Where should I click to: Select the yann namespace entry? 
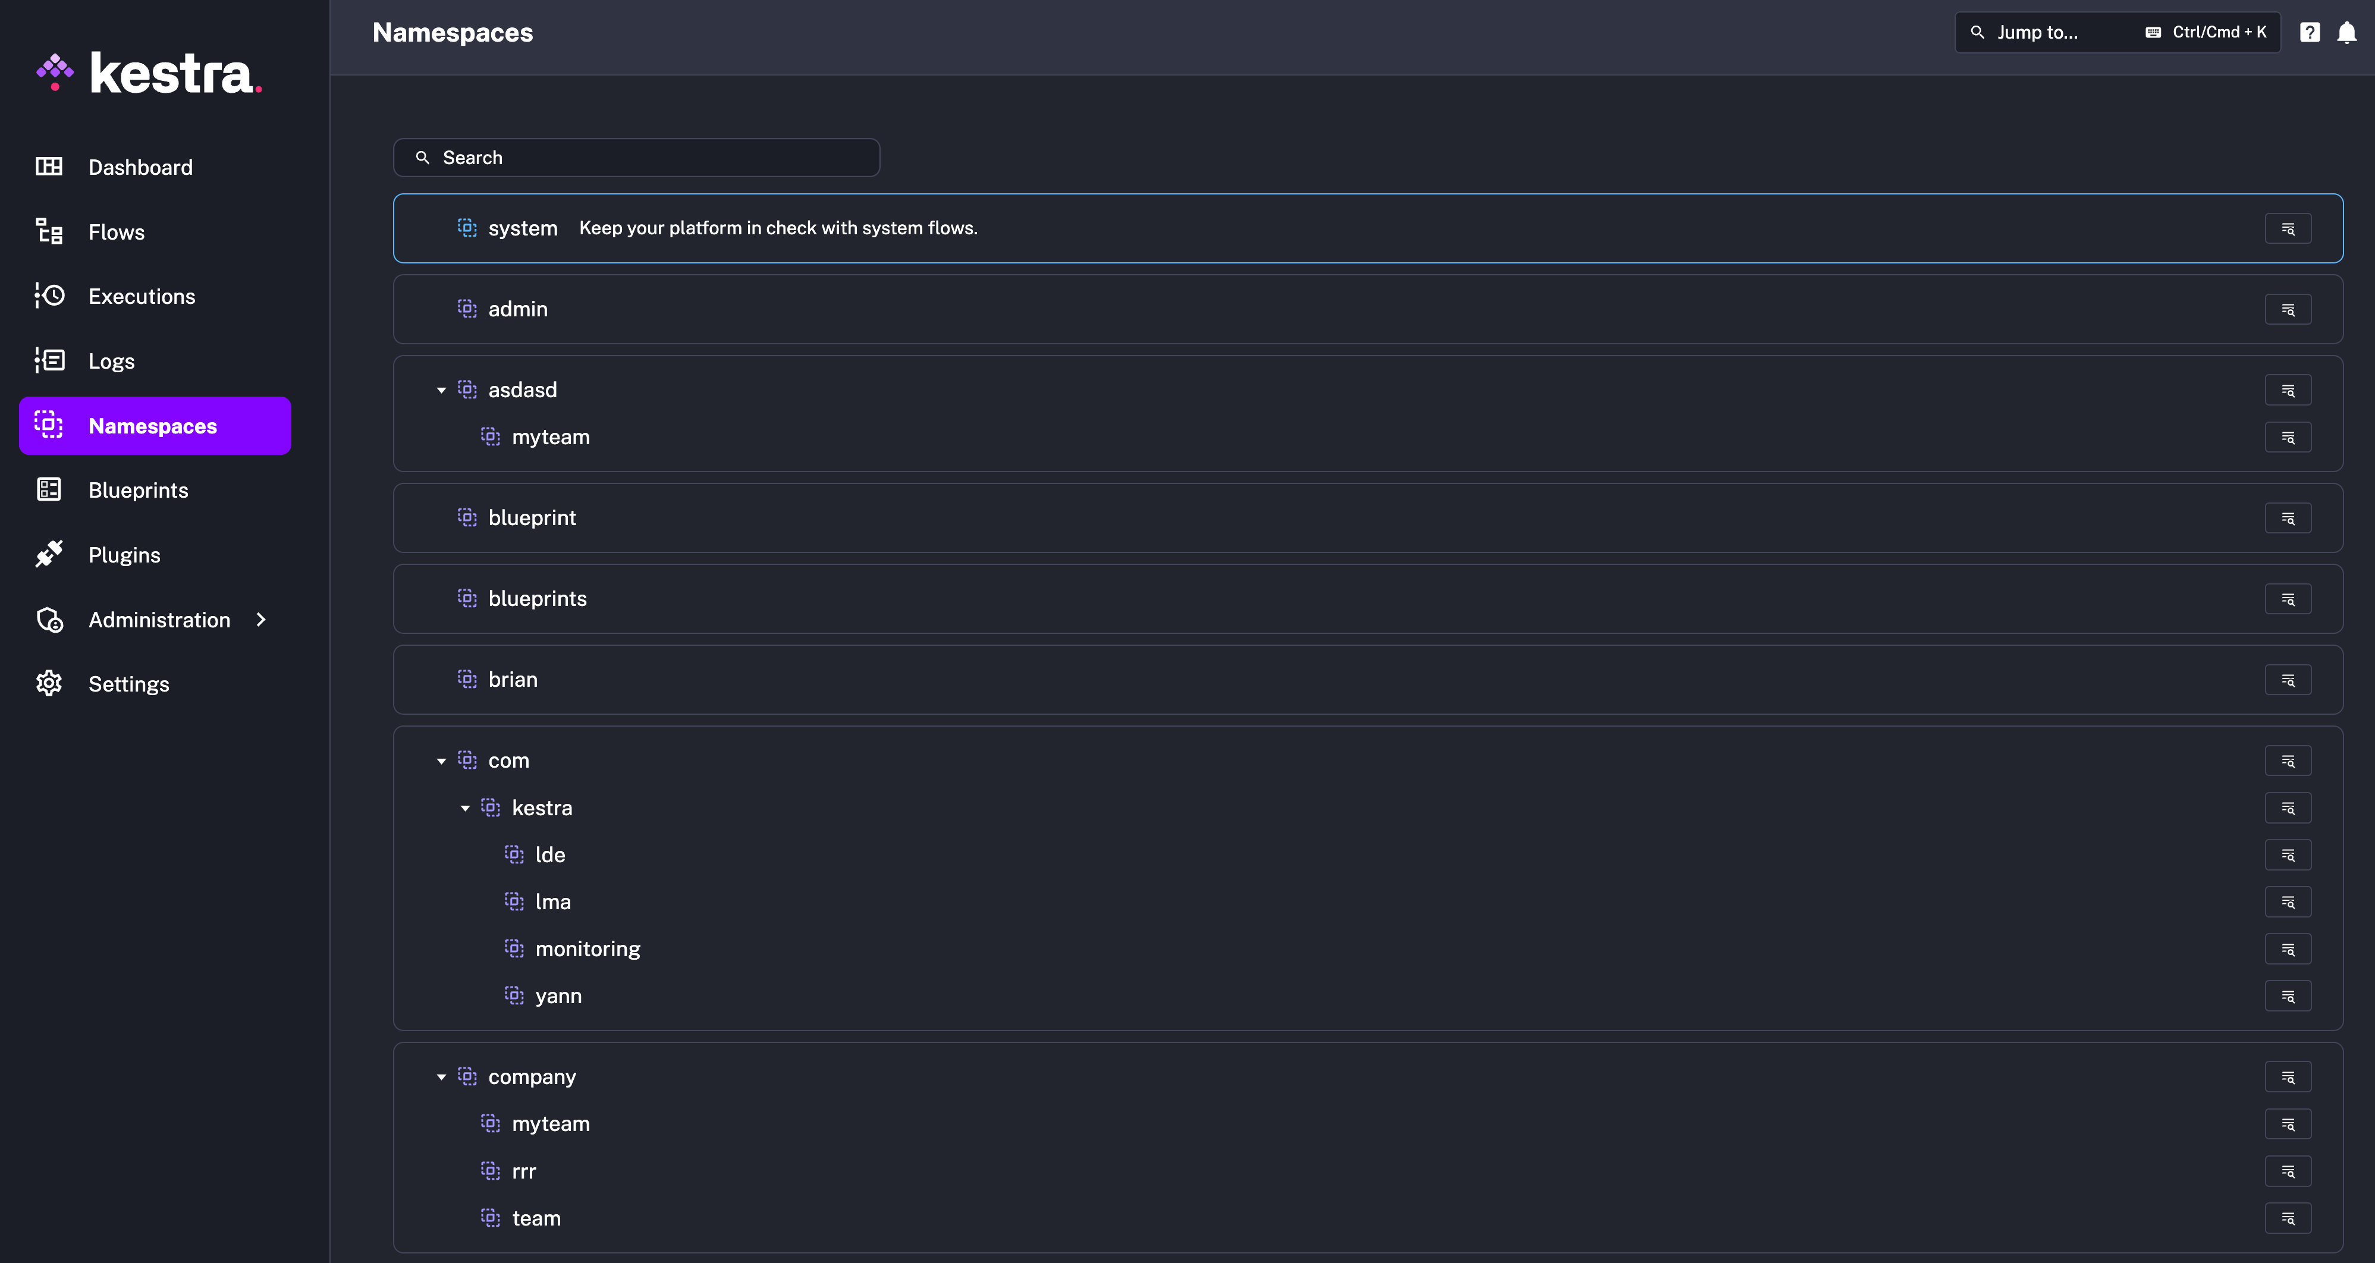[x=558, y=997]
